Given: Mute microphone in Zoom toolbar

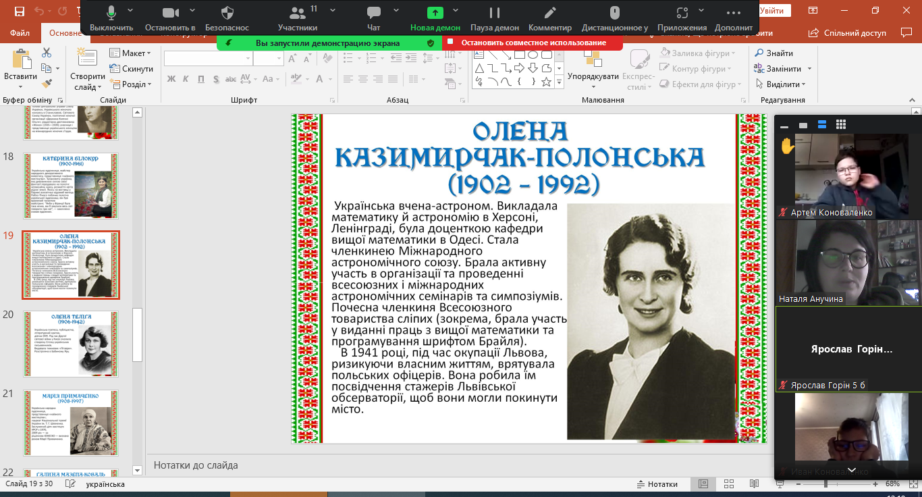Looking at the screenshot, I should pyautogui.click(x=111, y=18).
